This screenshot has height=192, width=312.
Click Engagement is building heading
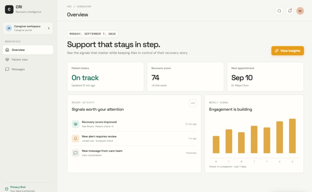coord(230,109)
